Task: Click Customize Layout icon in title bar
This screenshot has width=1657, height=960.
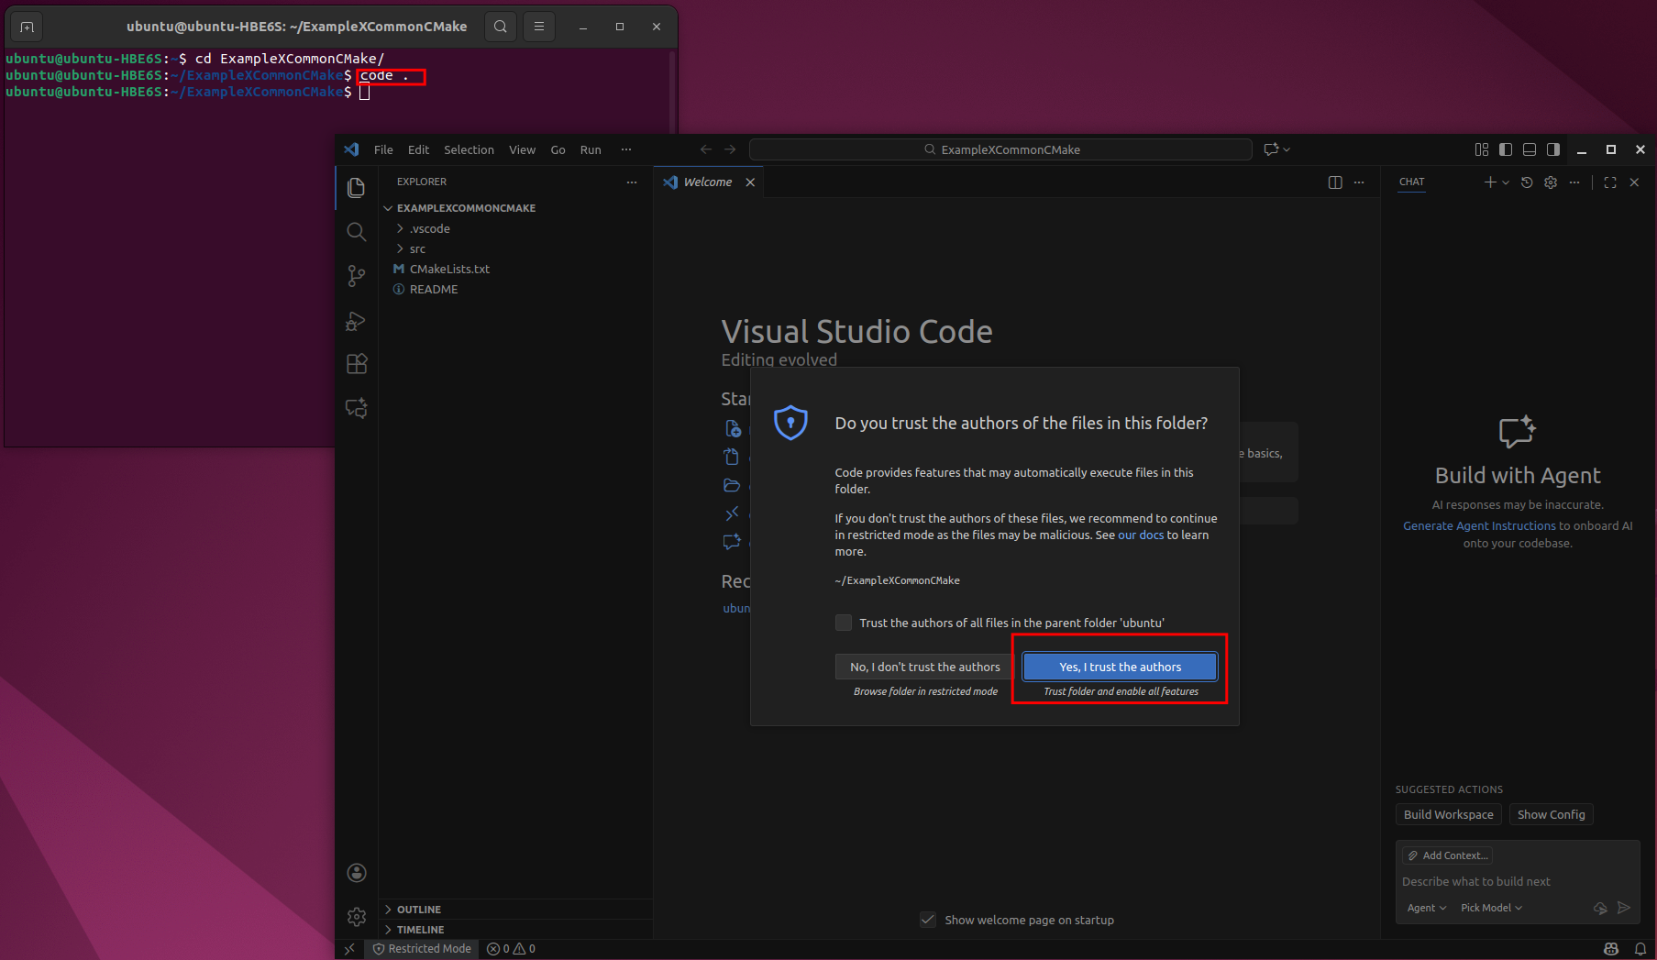Action: (1482, 149)
